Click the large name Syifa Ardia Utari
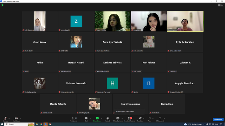 click(x=185, y=42)
